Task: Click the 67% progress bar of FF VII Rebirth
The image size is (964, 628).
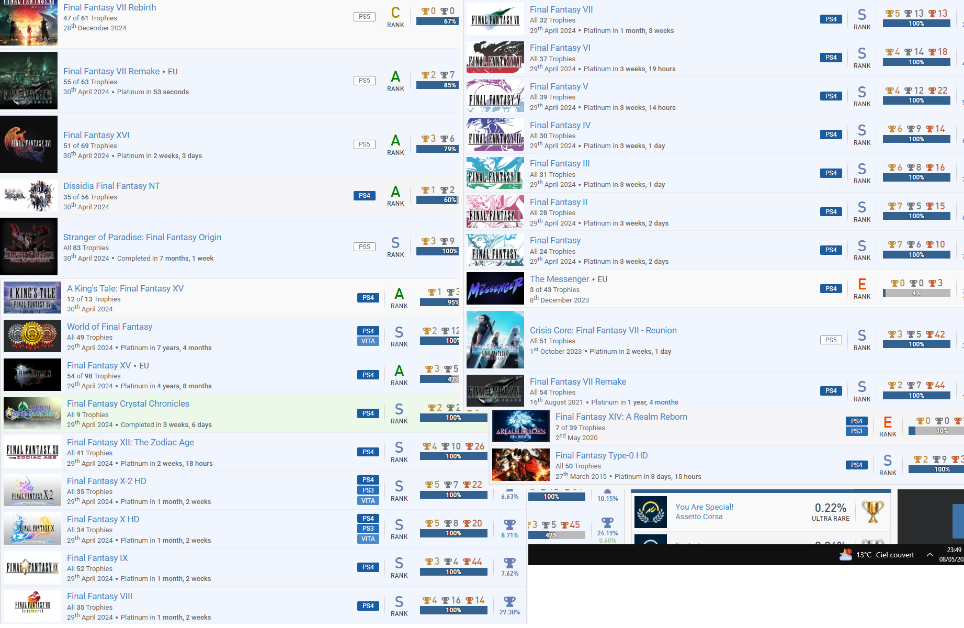Action: click(x=437, y=21)
